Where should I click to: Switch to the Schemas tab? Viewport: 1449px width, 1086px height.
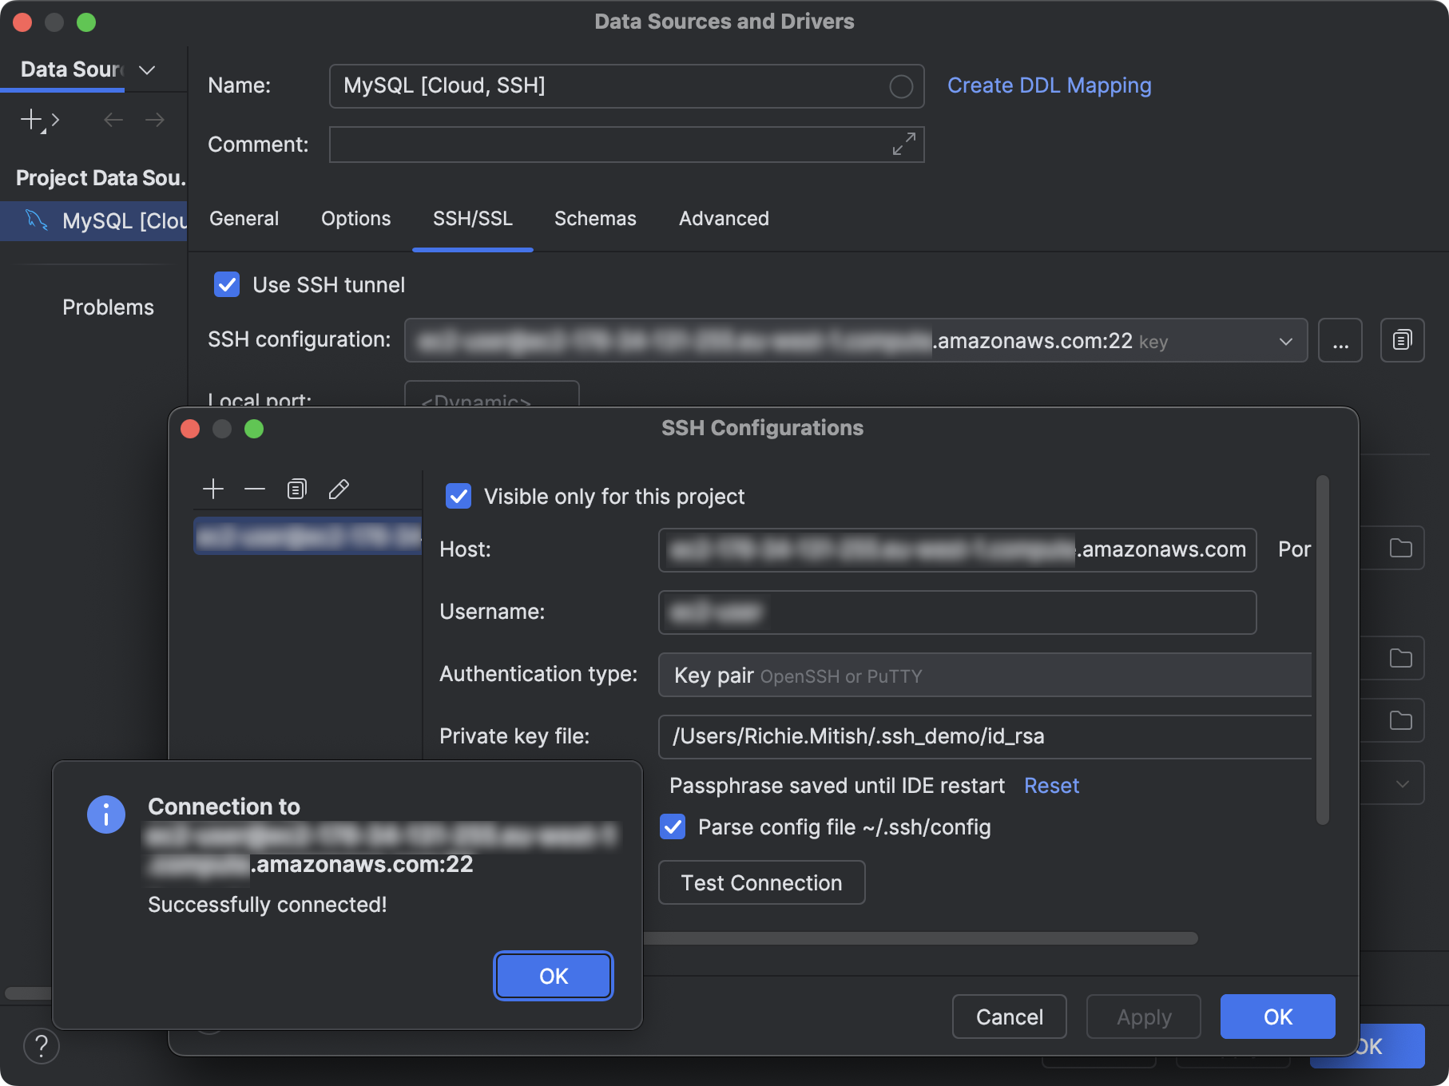pos(594,218)
